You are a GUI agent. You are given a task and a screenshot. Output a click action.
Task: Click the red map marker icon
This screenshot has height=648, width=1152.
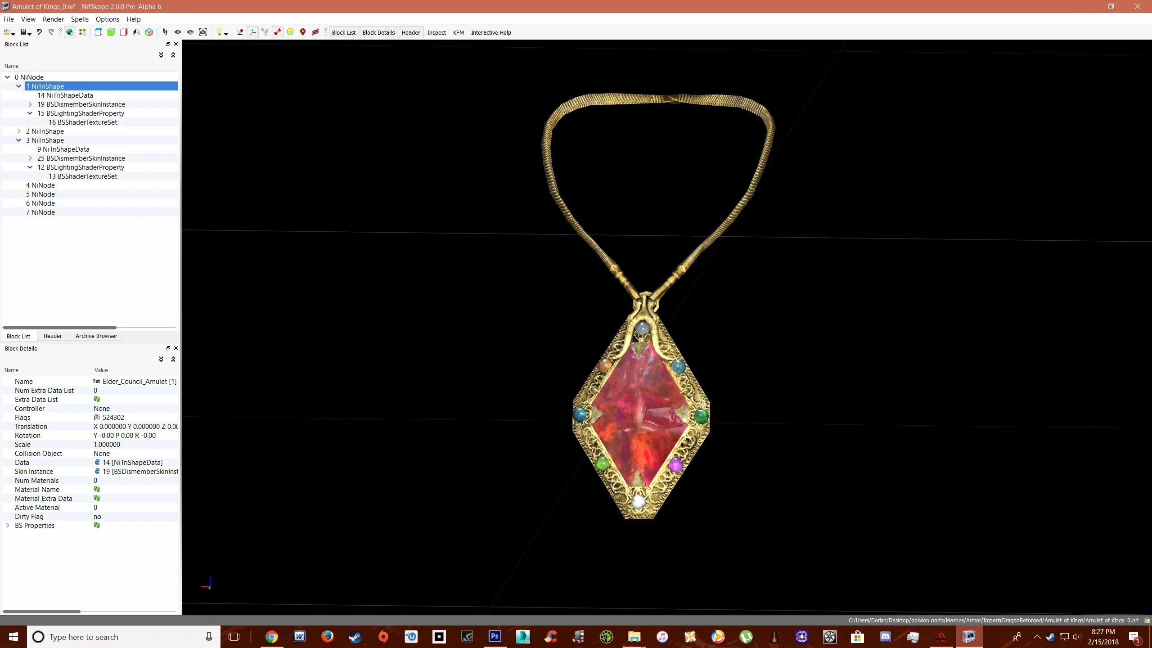(303, 32)
